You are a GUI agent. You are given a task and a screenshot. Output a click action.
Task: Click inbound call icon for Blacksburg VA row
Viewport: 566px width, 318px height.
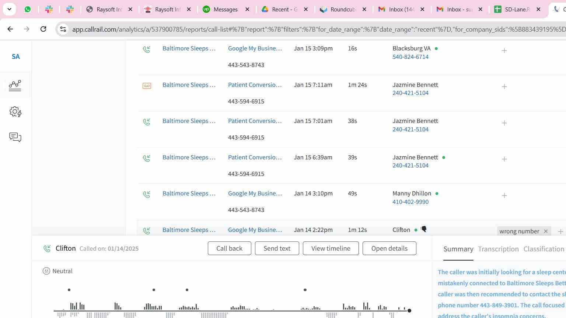(x=147, y=49)
